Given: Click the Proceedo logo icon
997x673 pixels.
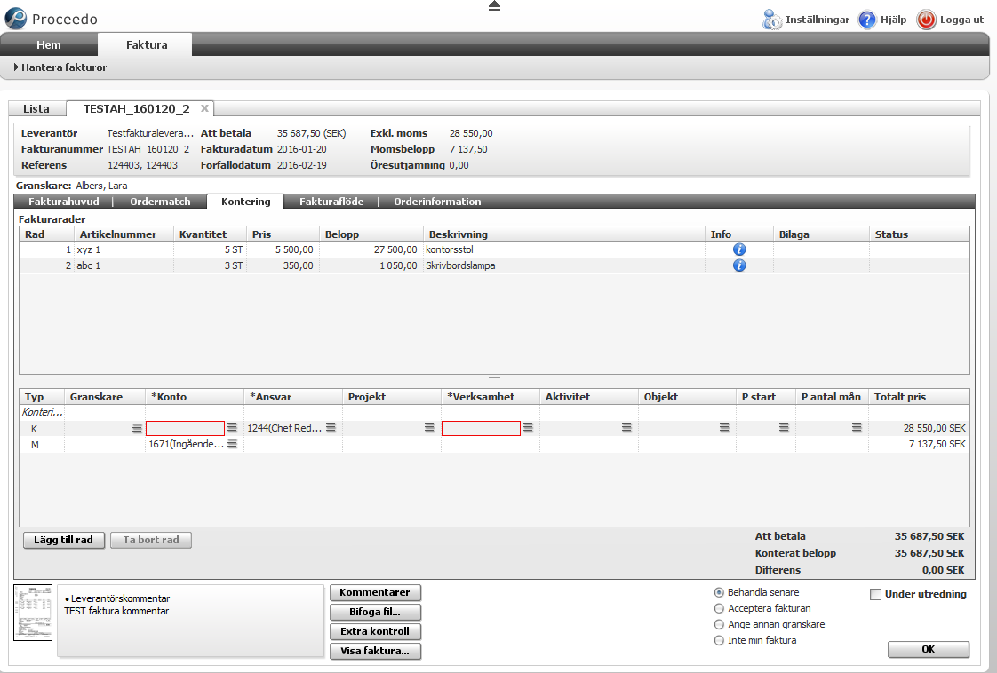Looking at the screenshot, I should click(x=16, y=19).
